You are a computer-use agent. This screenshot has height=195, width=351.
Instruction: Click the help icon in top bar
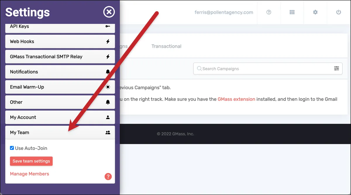269,12
